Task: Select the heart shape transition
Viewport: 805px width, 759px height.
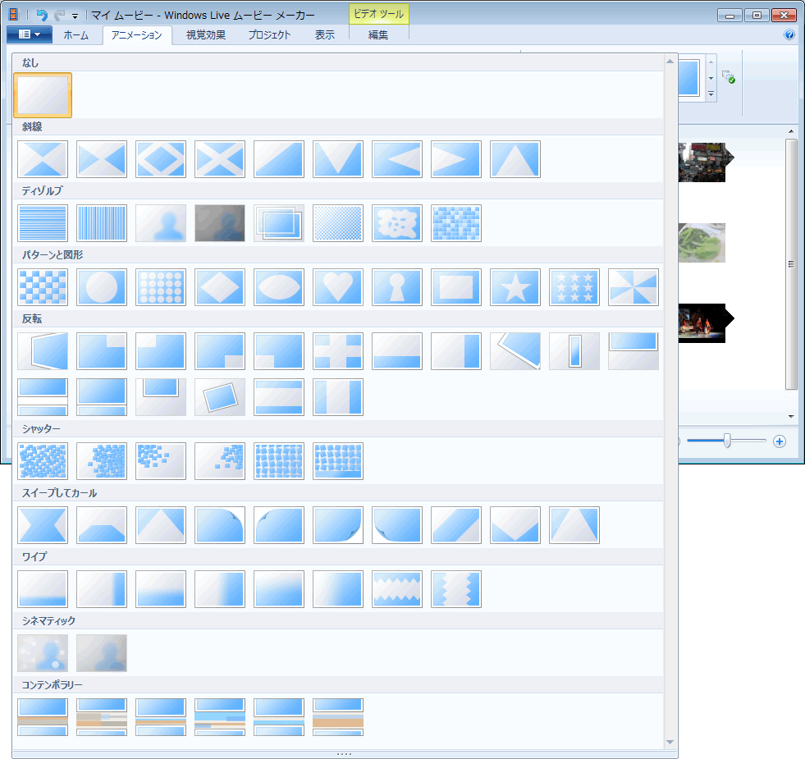Action: click(x=338, y=287)
